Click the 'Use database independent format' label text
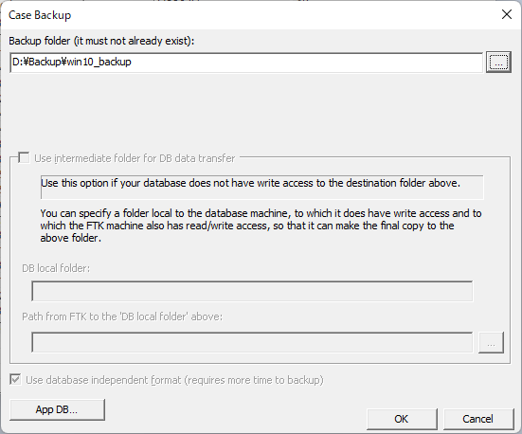Screen dimensions: 522x434 [174, 380]
